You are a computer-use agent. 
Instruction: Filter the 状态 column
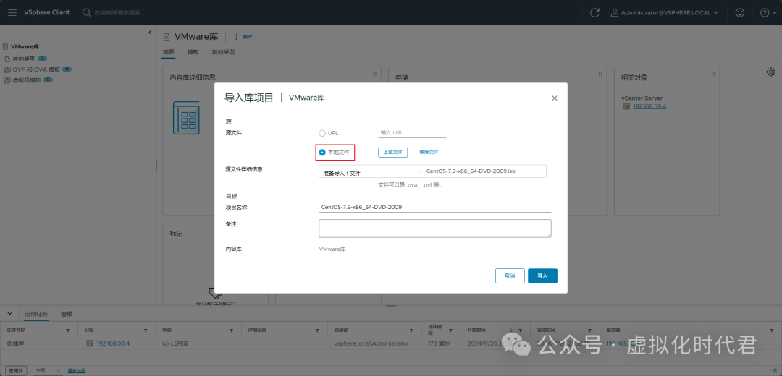(231, 330)
